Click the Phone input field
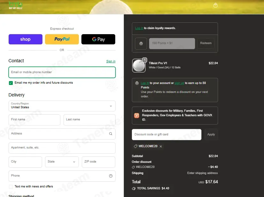Viewport: 264px width, 197px height. (62, 176)
